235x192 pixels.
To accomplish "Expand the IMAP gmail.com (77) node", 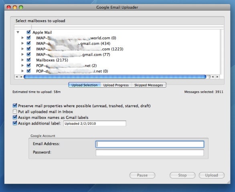I will point(22,54).
